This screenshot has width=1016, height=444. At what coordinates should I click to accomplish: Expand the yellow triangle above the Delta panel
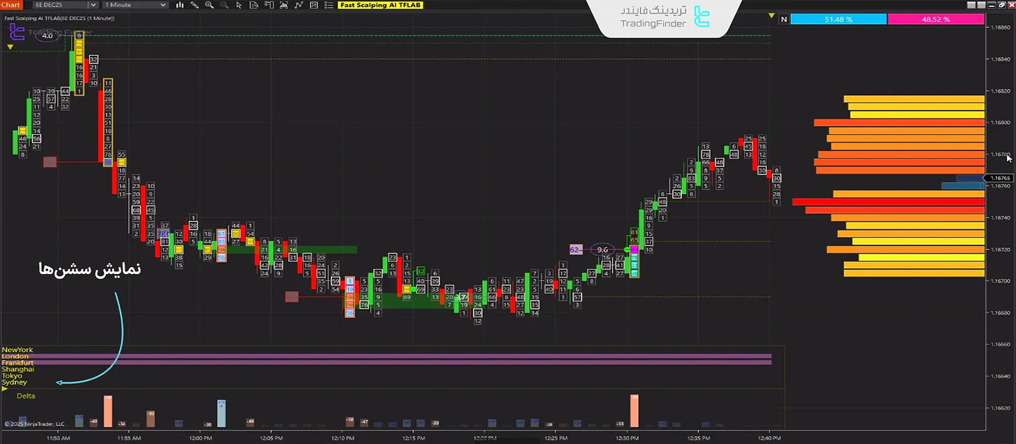[x=5, y=389]
